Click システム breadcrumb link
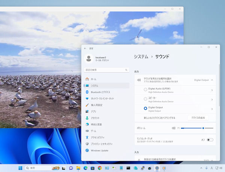The image size is (225, 172). click(141, 57)
